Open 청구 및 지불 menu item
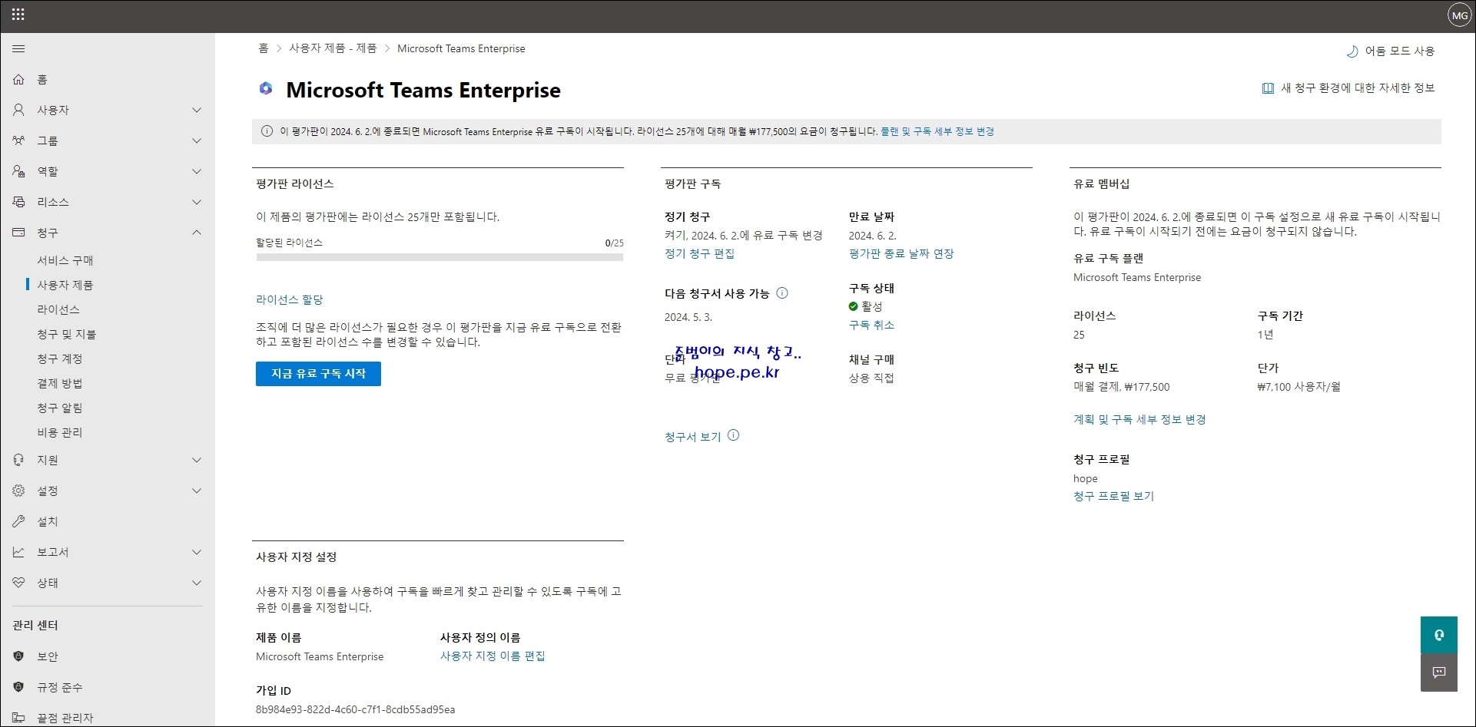 pyautogui.click(x=67, y=334)
